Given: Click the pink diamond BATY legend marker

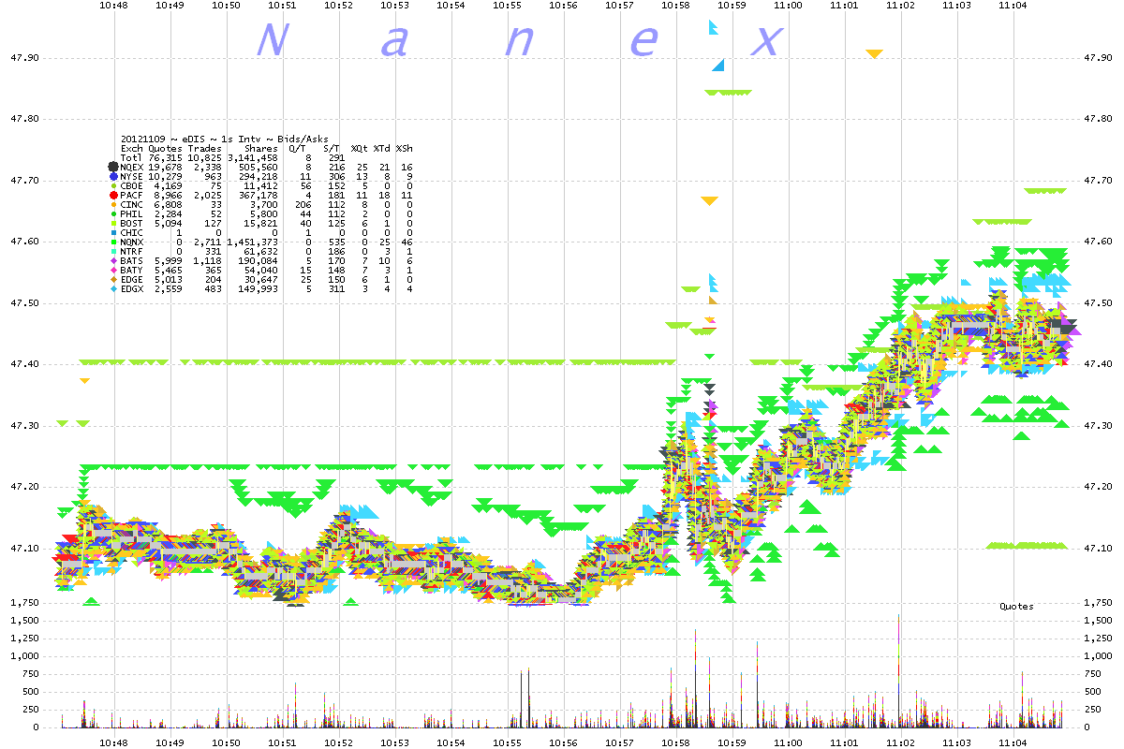Looking at the screenshot, I should [113, 270].
